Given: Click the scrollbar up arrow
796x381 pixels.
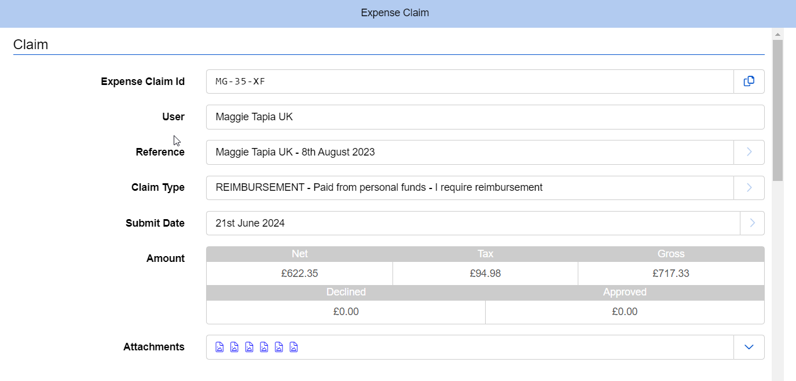Looking at the screenshot, I should click(x=778, y=34).
